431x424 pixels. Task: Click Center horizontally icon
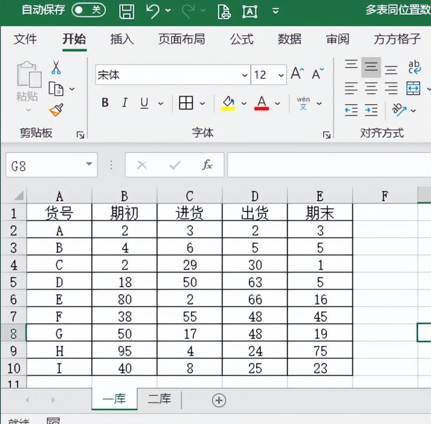(x=371, y=89)
